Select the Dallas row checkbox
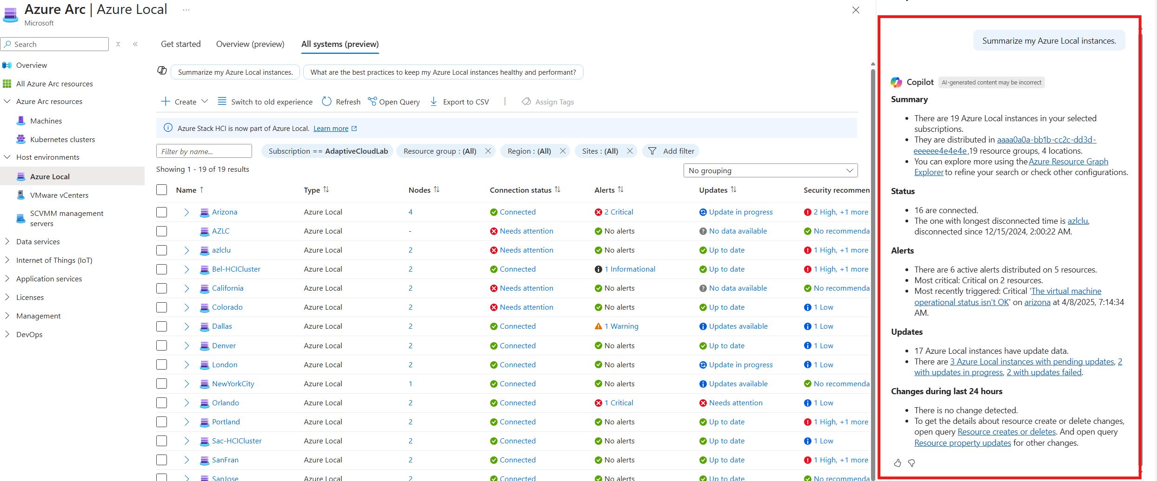The image size is (1157, 481). tap(162, 326)
